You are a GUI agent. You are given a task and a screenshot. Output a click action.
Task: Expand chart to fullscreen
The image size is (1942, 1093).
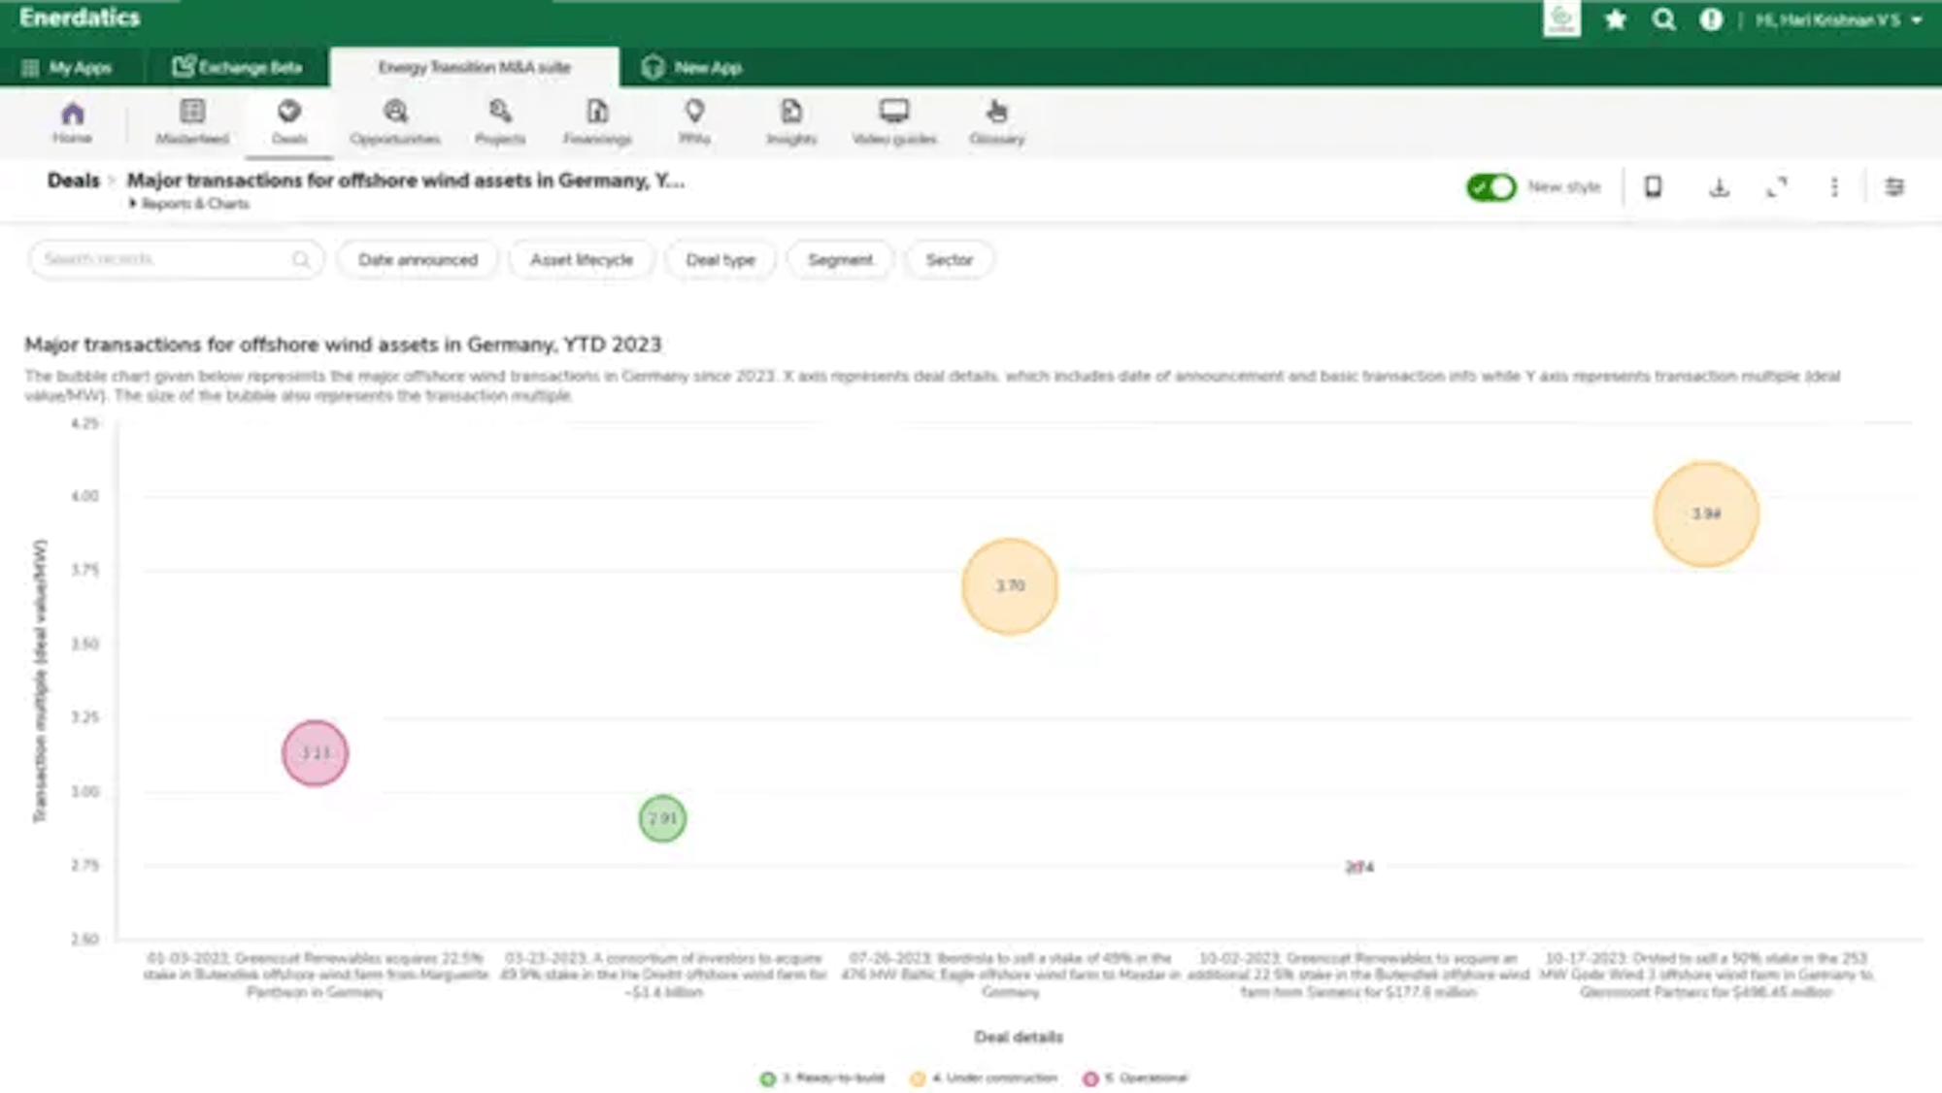click(x=1777, y=186)
